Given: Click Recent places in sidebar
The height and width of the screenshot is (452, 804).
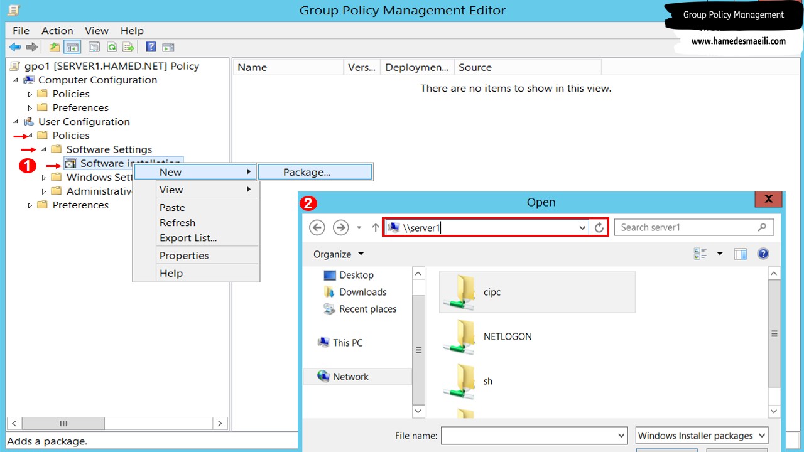Looking at the screenshot, I should (367, 309).
